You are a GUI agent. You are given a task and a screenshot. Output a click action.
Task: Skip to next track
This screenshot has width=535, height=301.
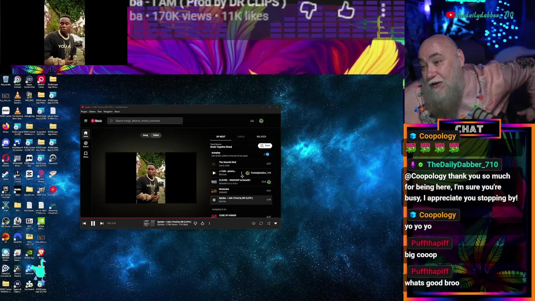pos(102,223)
